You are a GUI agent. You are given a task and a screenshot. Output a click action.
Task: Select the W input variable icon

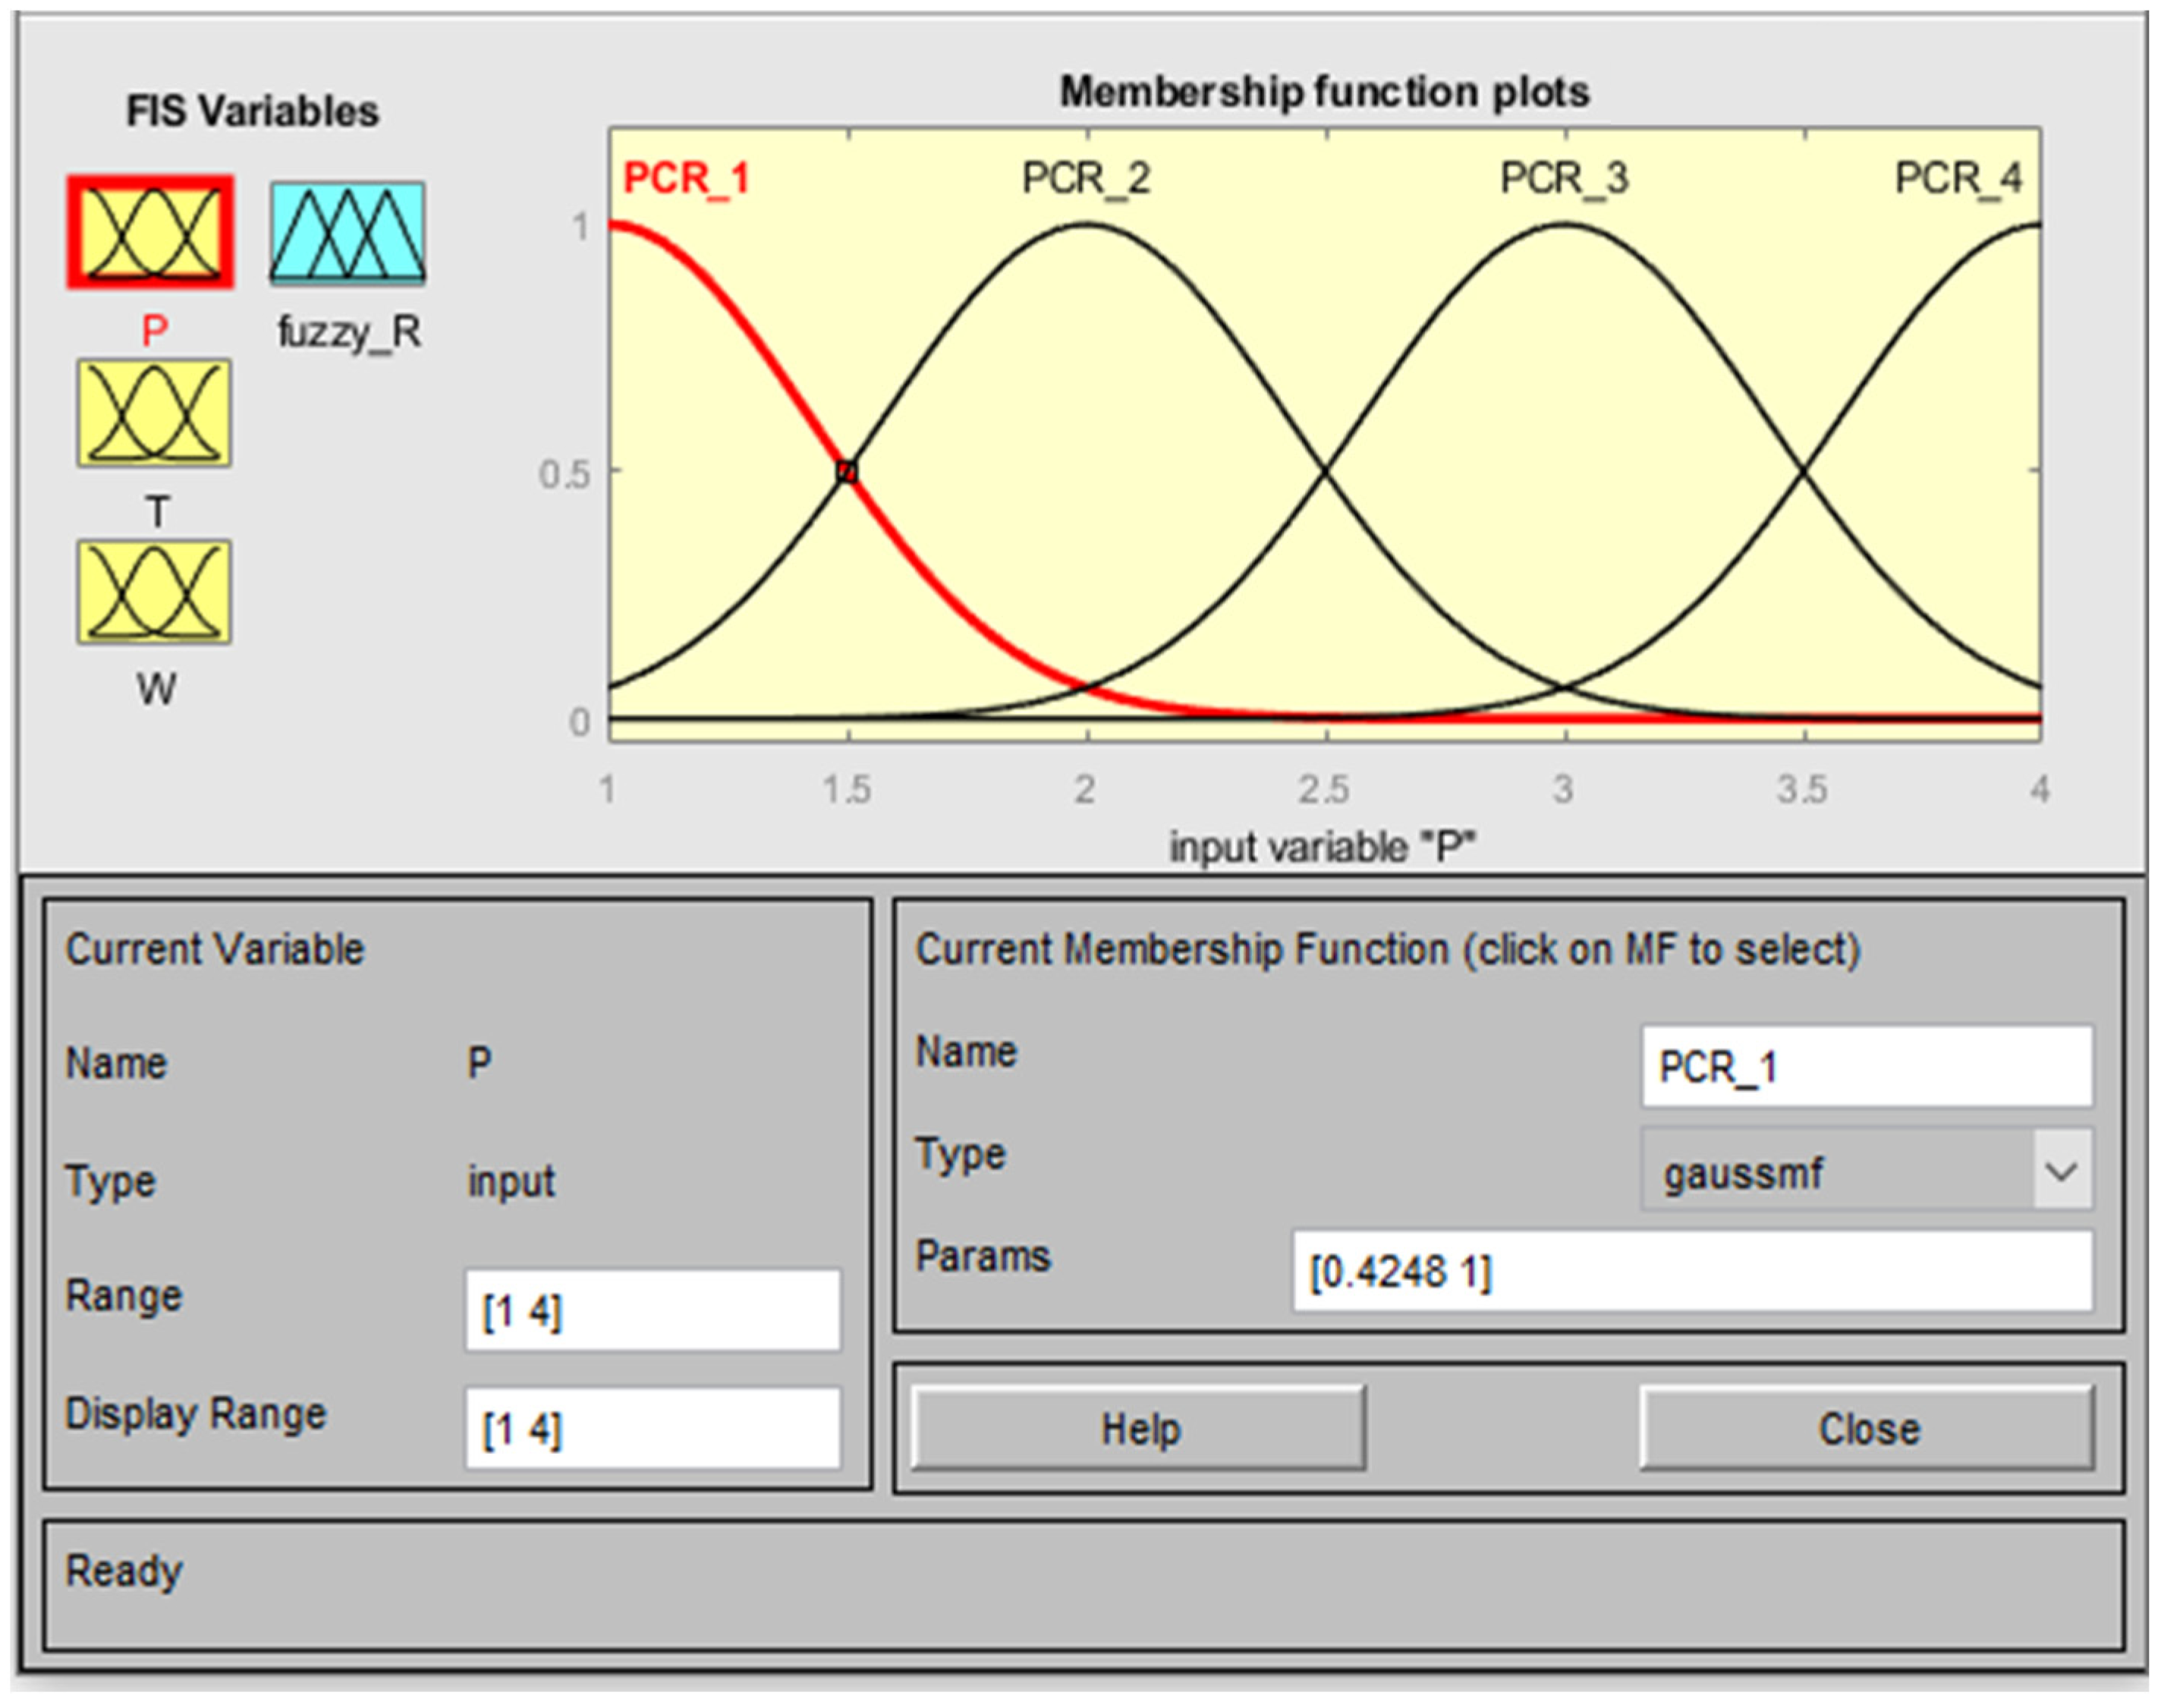154,592
